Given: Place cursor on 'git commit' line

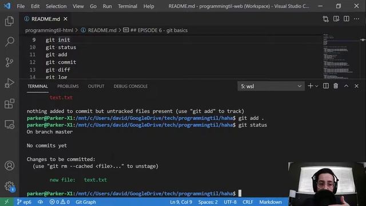Looking at the screenshot, I should tap(61, 62).
